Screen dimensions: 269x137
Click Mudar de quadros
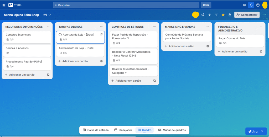[172, 130]
